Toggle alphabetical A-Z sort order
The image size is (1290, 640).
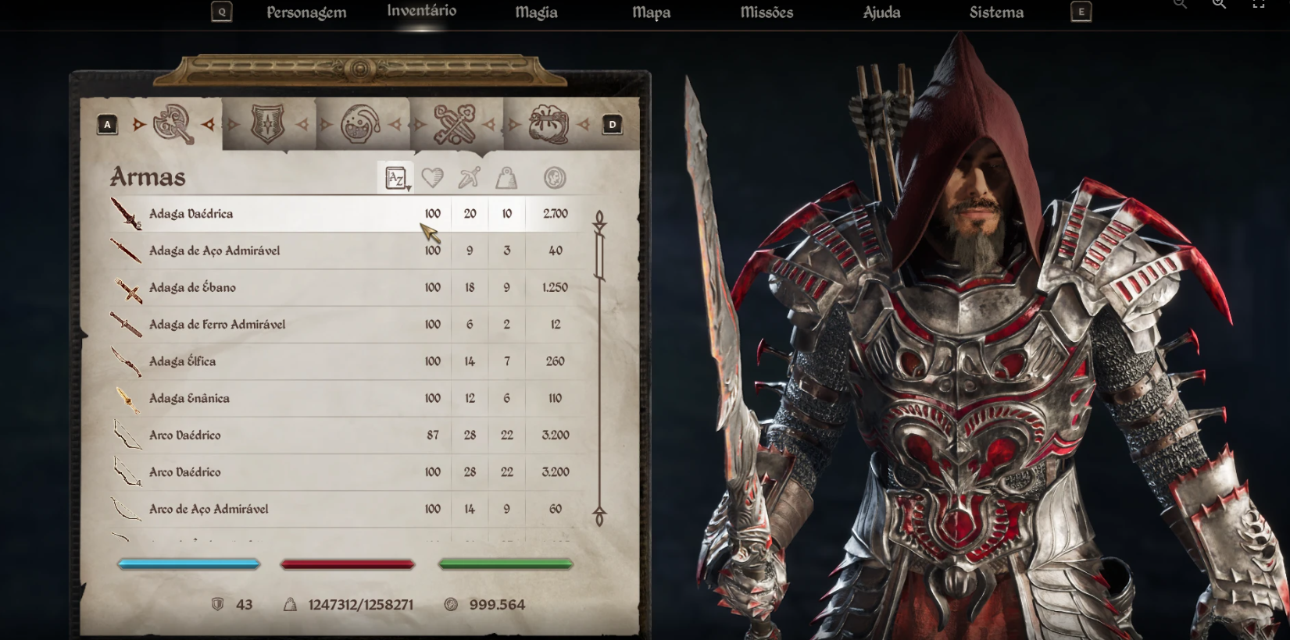pyautogui.click(x=396, y=178)
